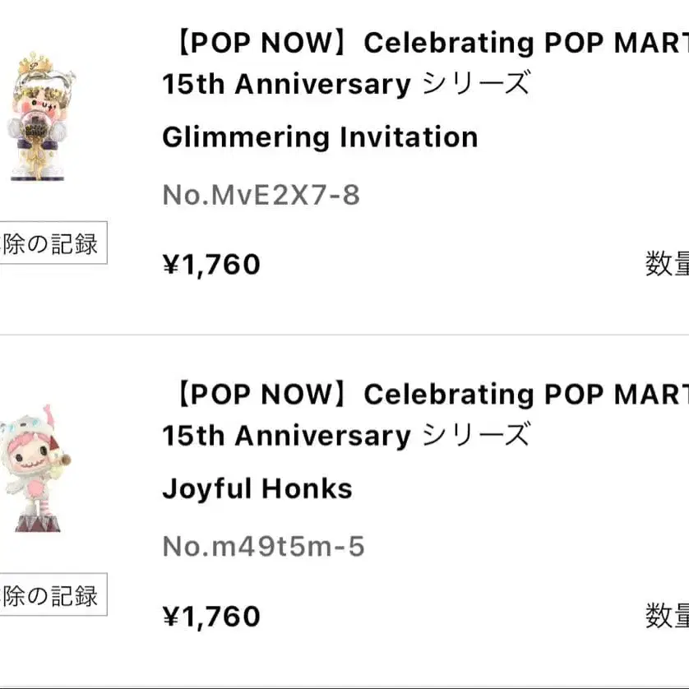Click the ¥1,760 price of Joyful Honks
This screenshot has height=689, width=689.
pos(211,616)
